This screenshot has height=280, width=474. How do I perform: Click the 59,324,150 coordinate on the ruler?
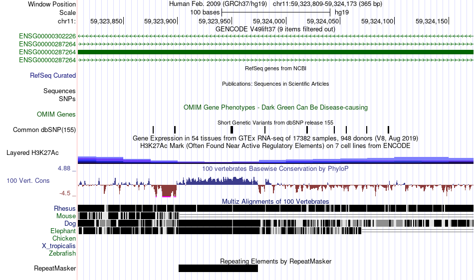point(432,21)
